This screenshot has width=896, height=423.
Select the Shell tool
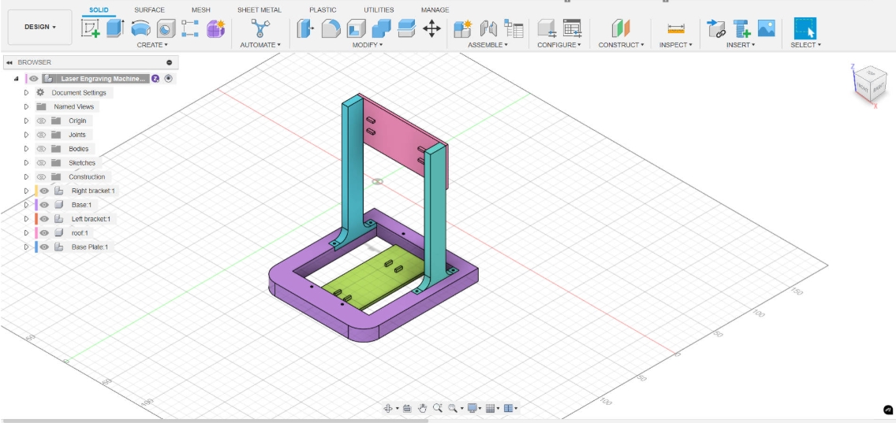tap(356, 28)
